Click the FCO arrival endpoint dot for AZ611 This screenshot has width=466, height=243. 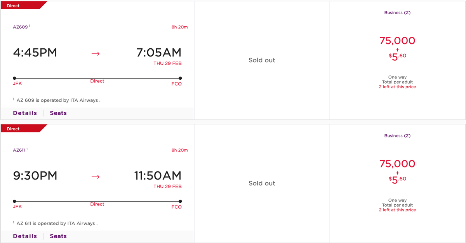click(x=180, y=200)
